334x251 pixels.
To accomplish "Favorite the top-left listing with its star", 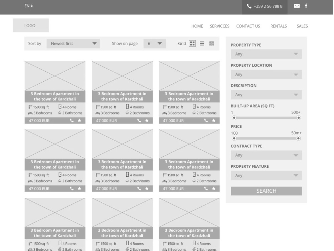I will point(79,120).
